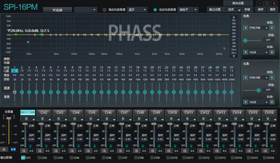This screenshot has height=163, width=280.
Task: Click the EQ band 16 (628 Hz) slider knob
Action: pyautogui.click(x=123, y=92)
